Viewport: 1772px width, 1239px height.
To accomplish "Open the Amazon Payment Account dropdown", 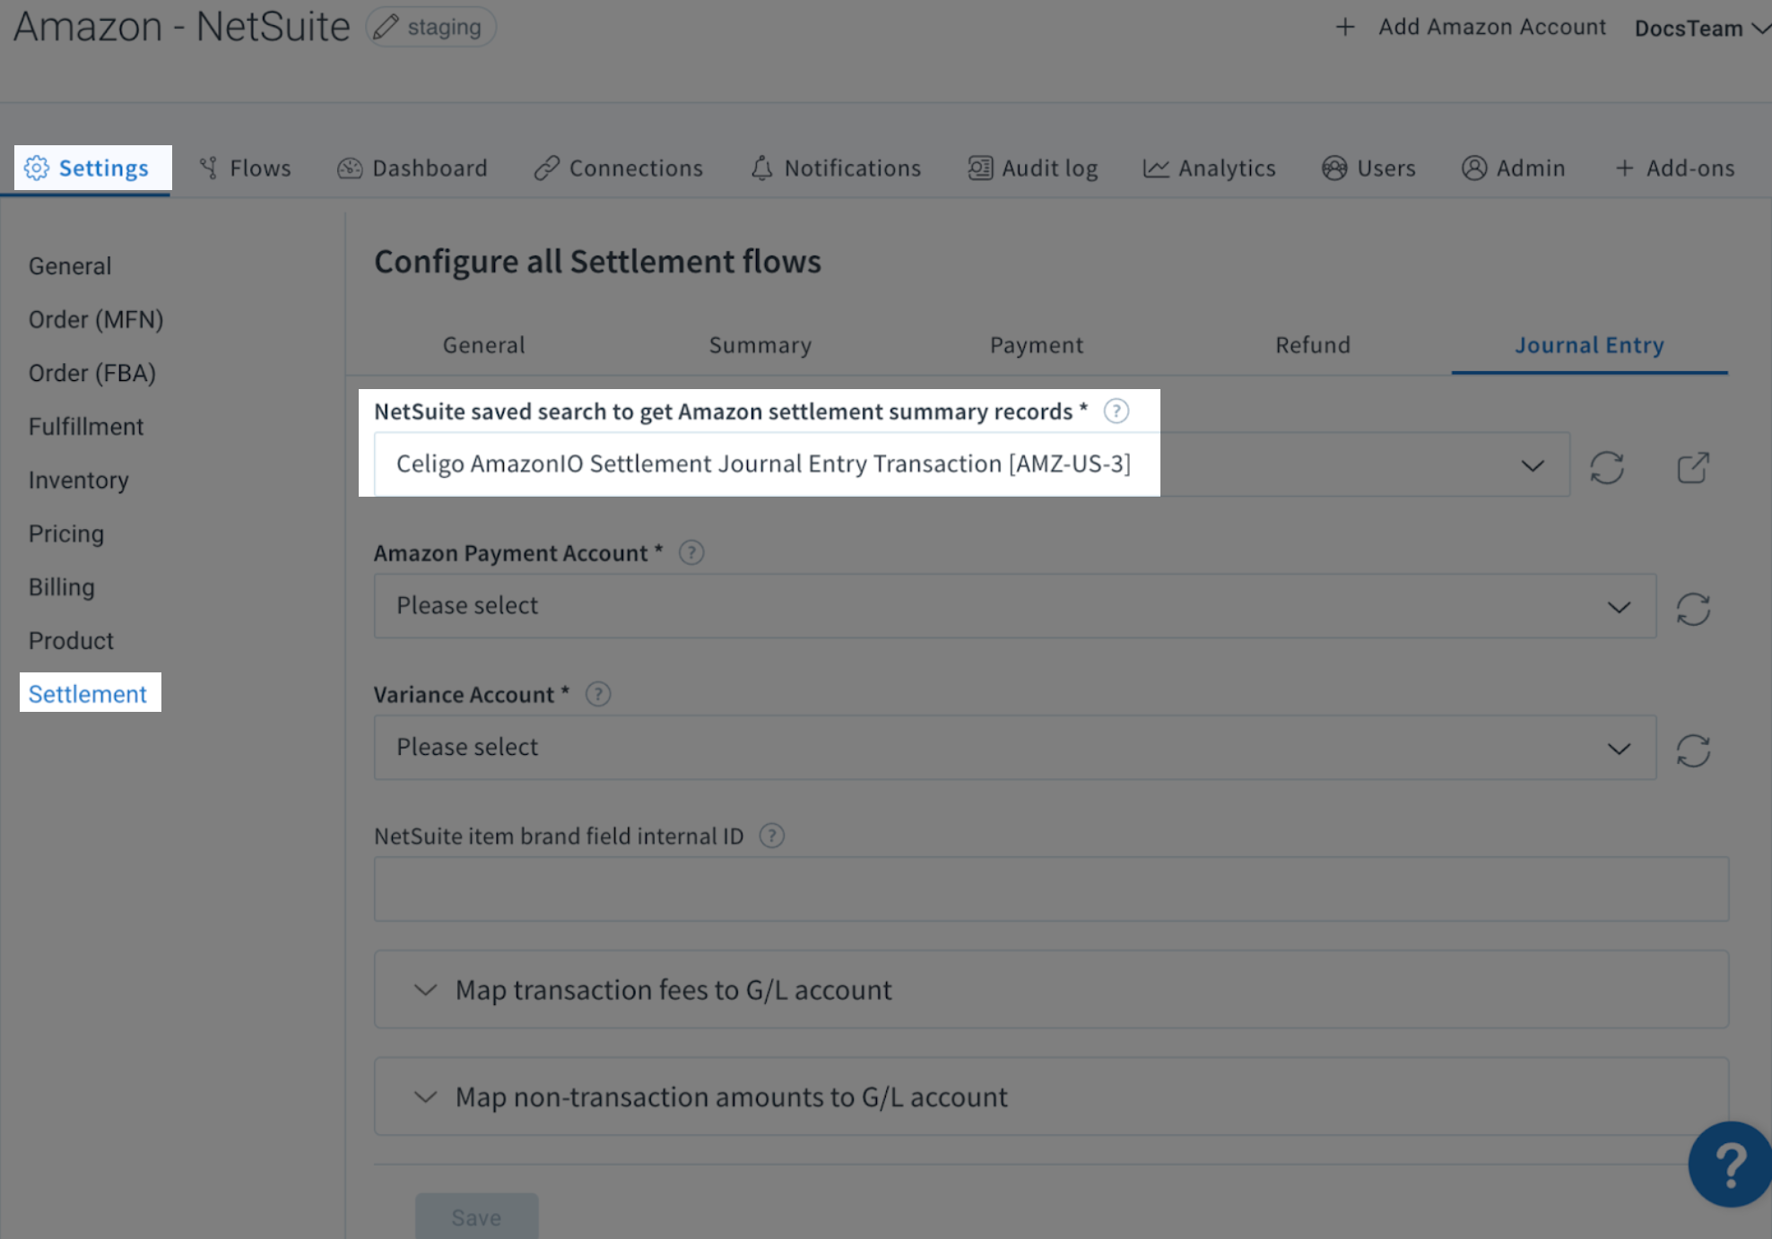I will pyautogui.click(x=1014, y=606).
